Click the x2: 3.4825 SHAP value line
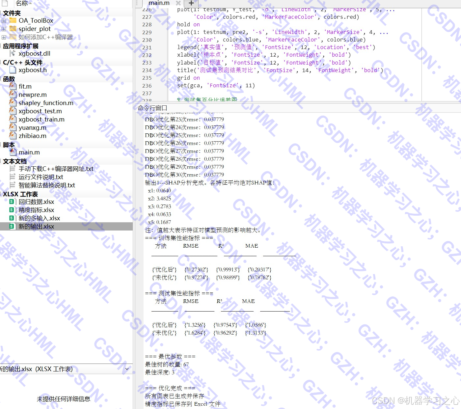 pyautogui.click(x=159, y=199)
